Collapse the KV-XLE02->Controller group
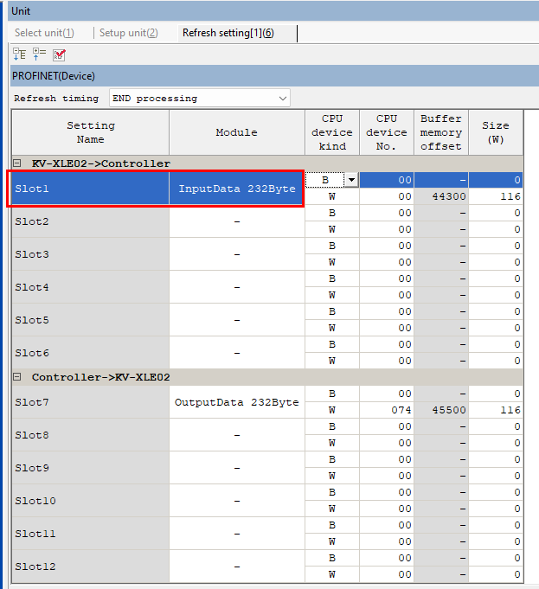This screenshot has height=589, width=539. [17, 163]
